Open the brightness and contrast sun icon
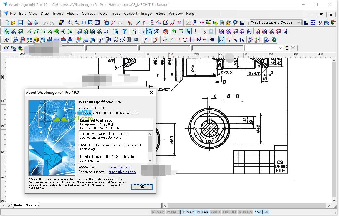The height and width of the screenshot is (216, 339). pos(92,40)
